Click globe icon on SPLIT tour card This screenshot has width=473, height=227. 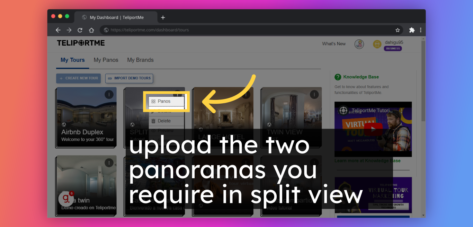tap(132, 125)
